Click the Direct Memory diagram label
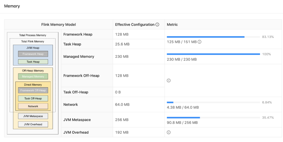Image resolution: width=283 pixels, height=142 pixels. click(x=33, y=85)
